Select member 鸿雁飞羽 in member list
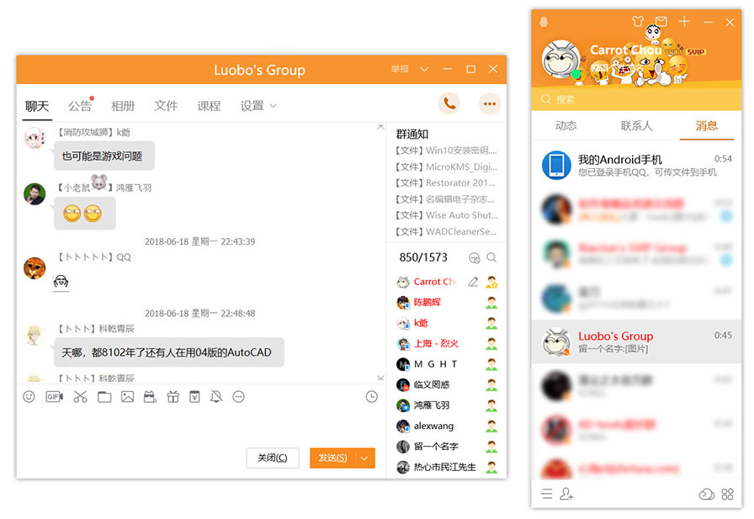This screenshot has height=519, width=754. [x=447, y=405]
